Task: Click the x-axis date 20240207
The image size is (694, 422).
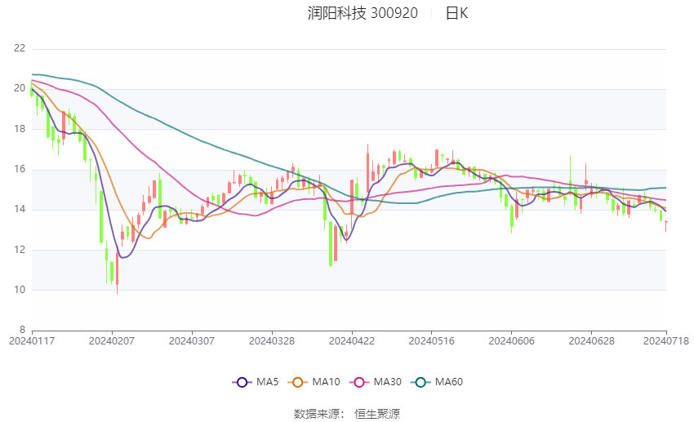Action: click(112, 341)
